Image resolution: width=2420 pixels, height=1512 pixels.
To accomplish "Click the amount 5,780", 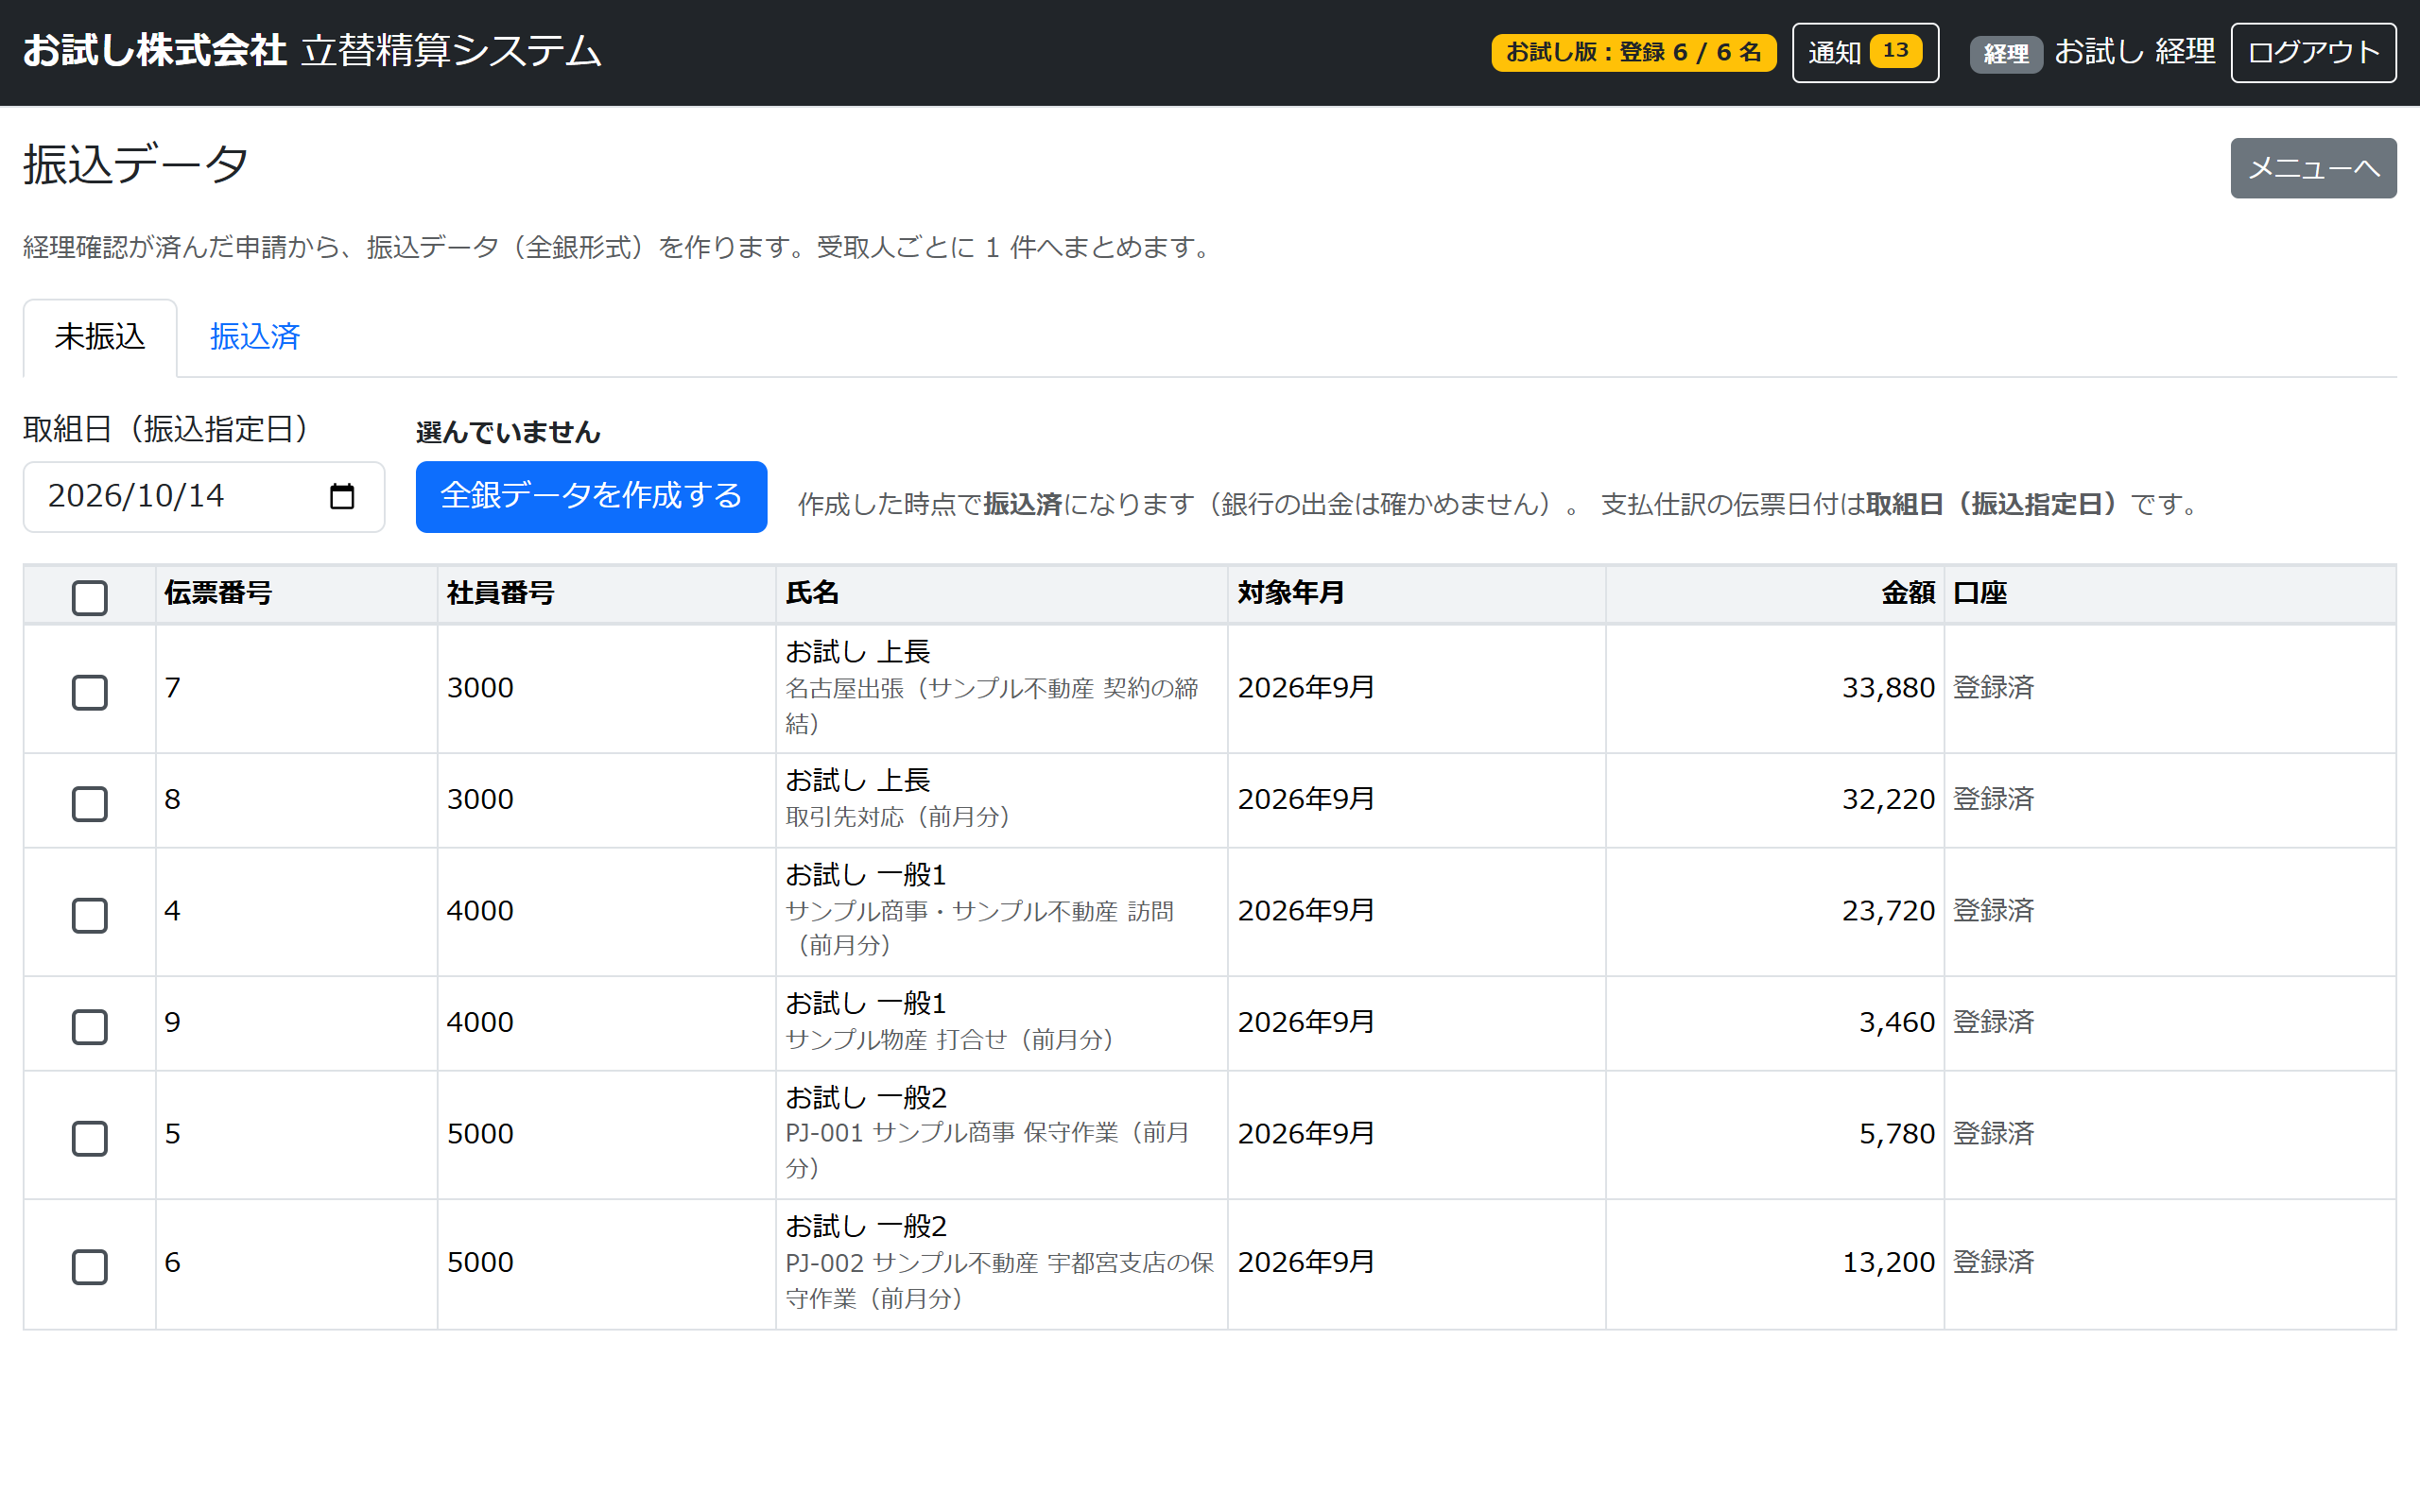I will [x=1897, y=1134].
